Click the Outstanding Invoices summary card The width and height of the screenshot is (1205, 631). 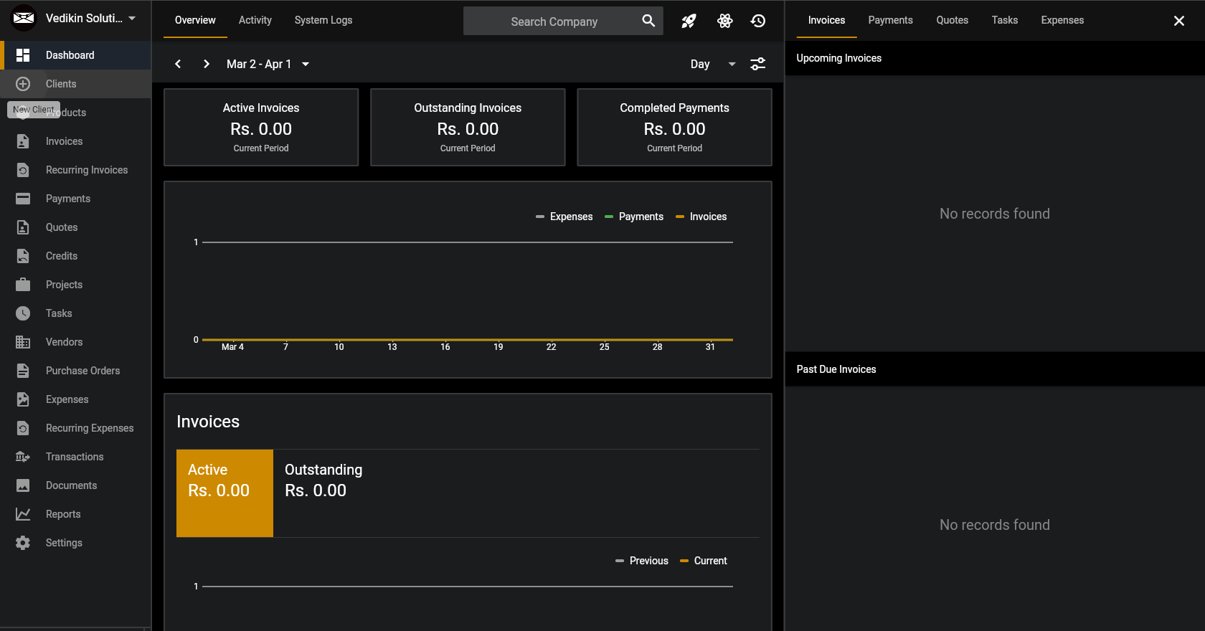coord(468,128)
